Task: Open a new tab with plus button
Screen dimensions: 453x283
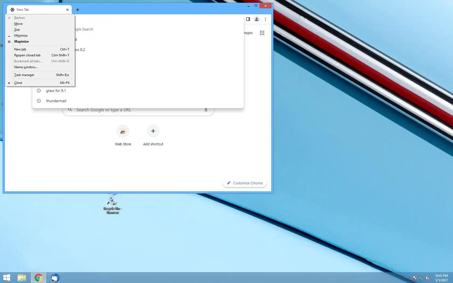Action: point(78,10)
